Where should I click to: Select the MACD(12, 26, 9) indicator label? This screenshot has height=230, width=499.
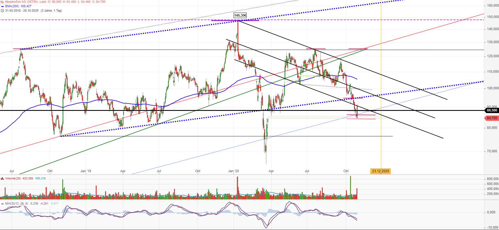(x=17, y=203)
